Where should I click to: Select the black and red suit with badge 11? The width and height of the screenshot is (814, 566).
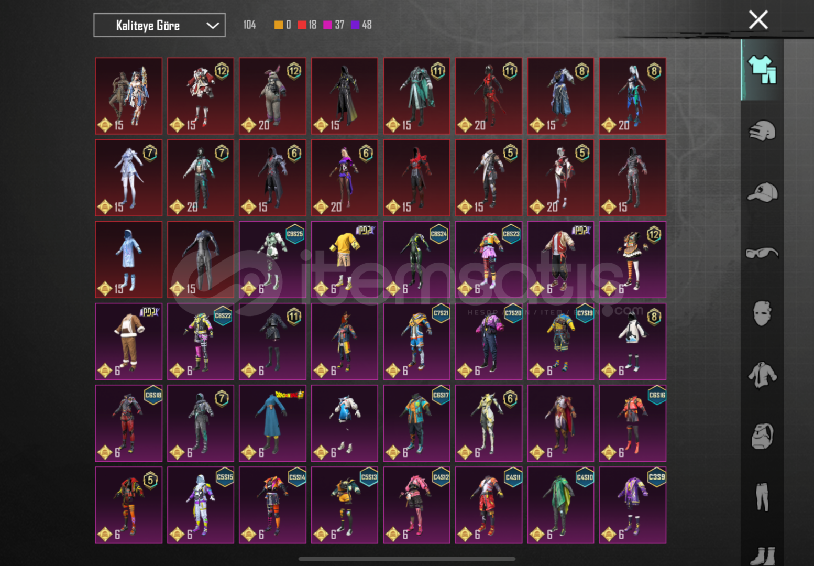click(x=489, y=96)
